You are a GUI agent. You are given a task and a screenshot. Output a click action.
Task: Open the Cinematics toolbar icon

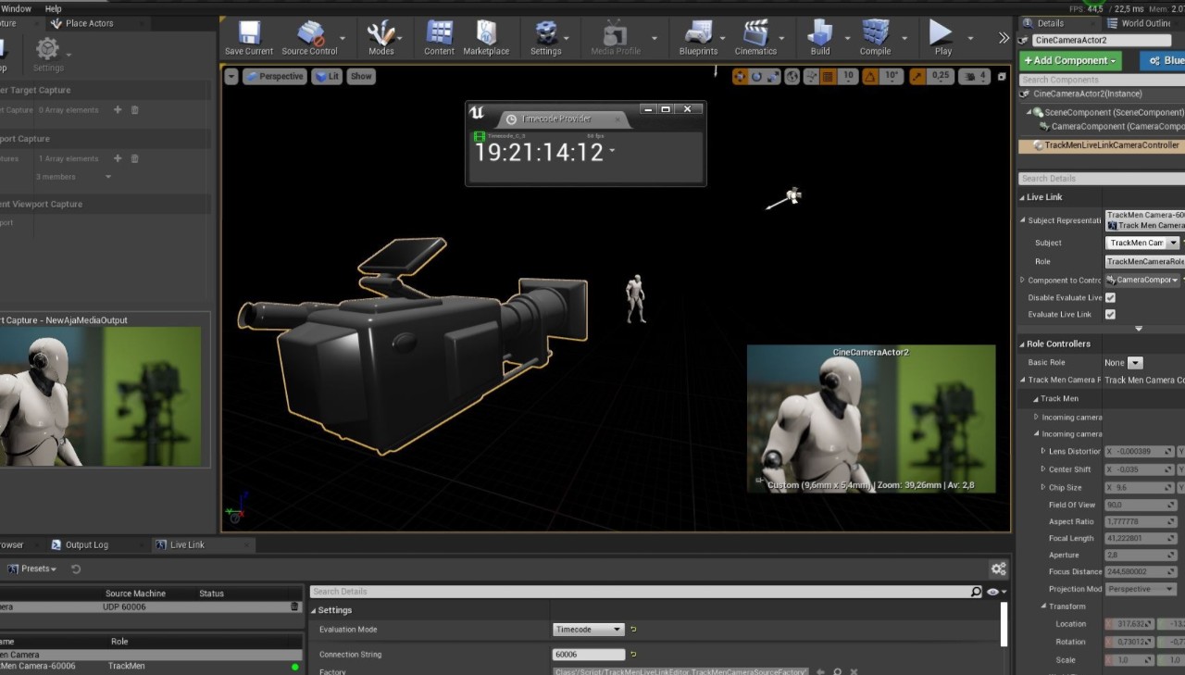point(755,34)
